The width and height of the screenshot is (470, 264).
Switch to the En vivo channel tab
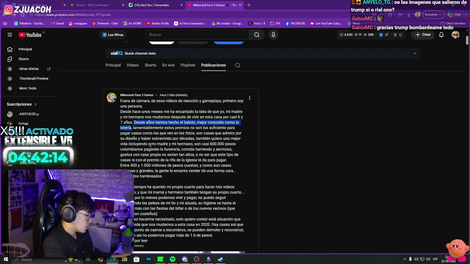[169, 65]
